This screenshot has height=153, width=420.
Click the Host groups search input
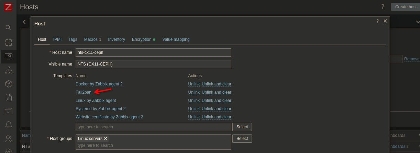point(153,145)
